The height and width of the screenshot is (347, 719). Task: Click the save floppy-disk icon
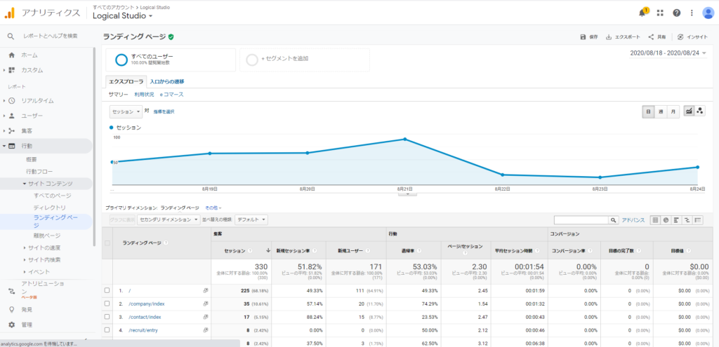[583, 37]
